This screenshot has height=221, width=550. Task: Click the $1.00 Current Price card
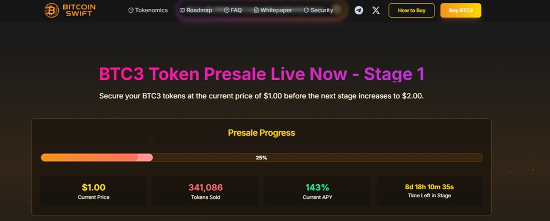click(x=94, y=191)
